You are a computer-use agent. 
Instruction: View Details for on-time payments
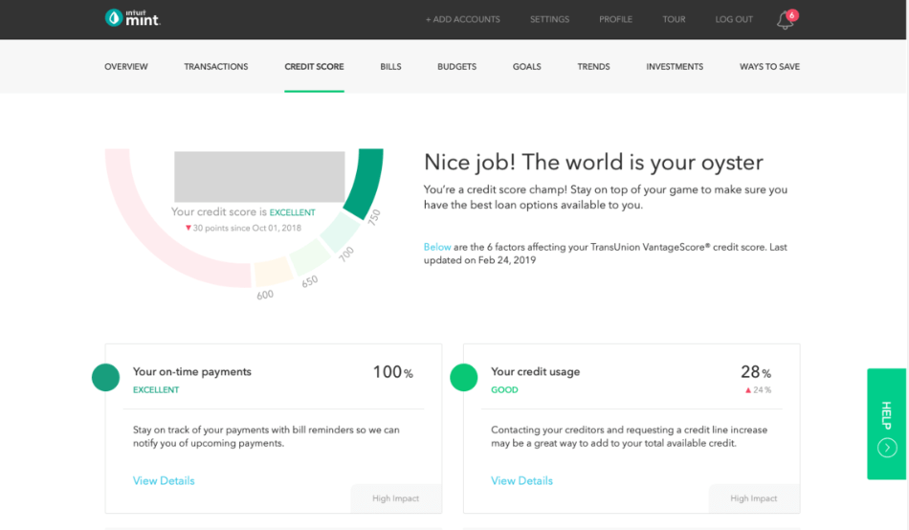click(x=164, y=480)
